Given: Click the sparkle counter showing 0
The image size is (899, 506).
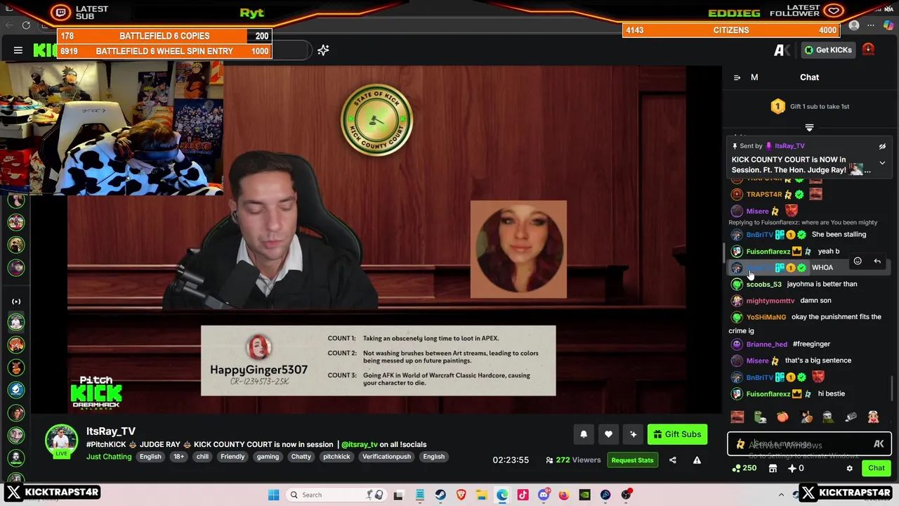Looking at the screenshot, I should [x=796, y=468].
